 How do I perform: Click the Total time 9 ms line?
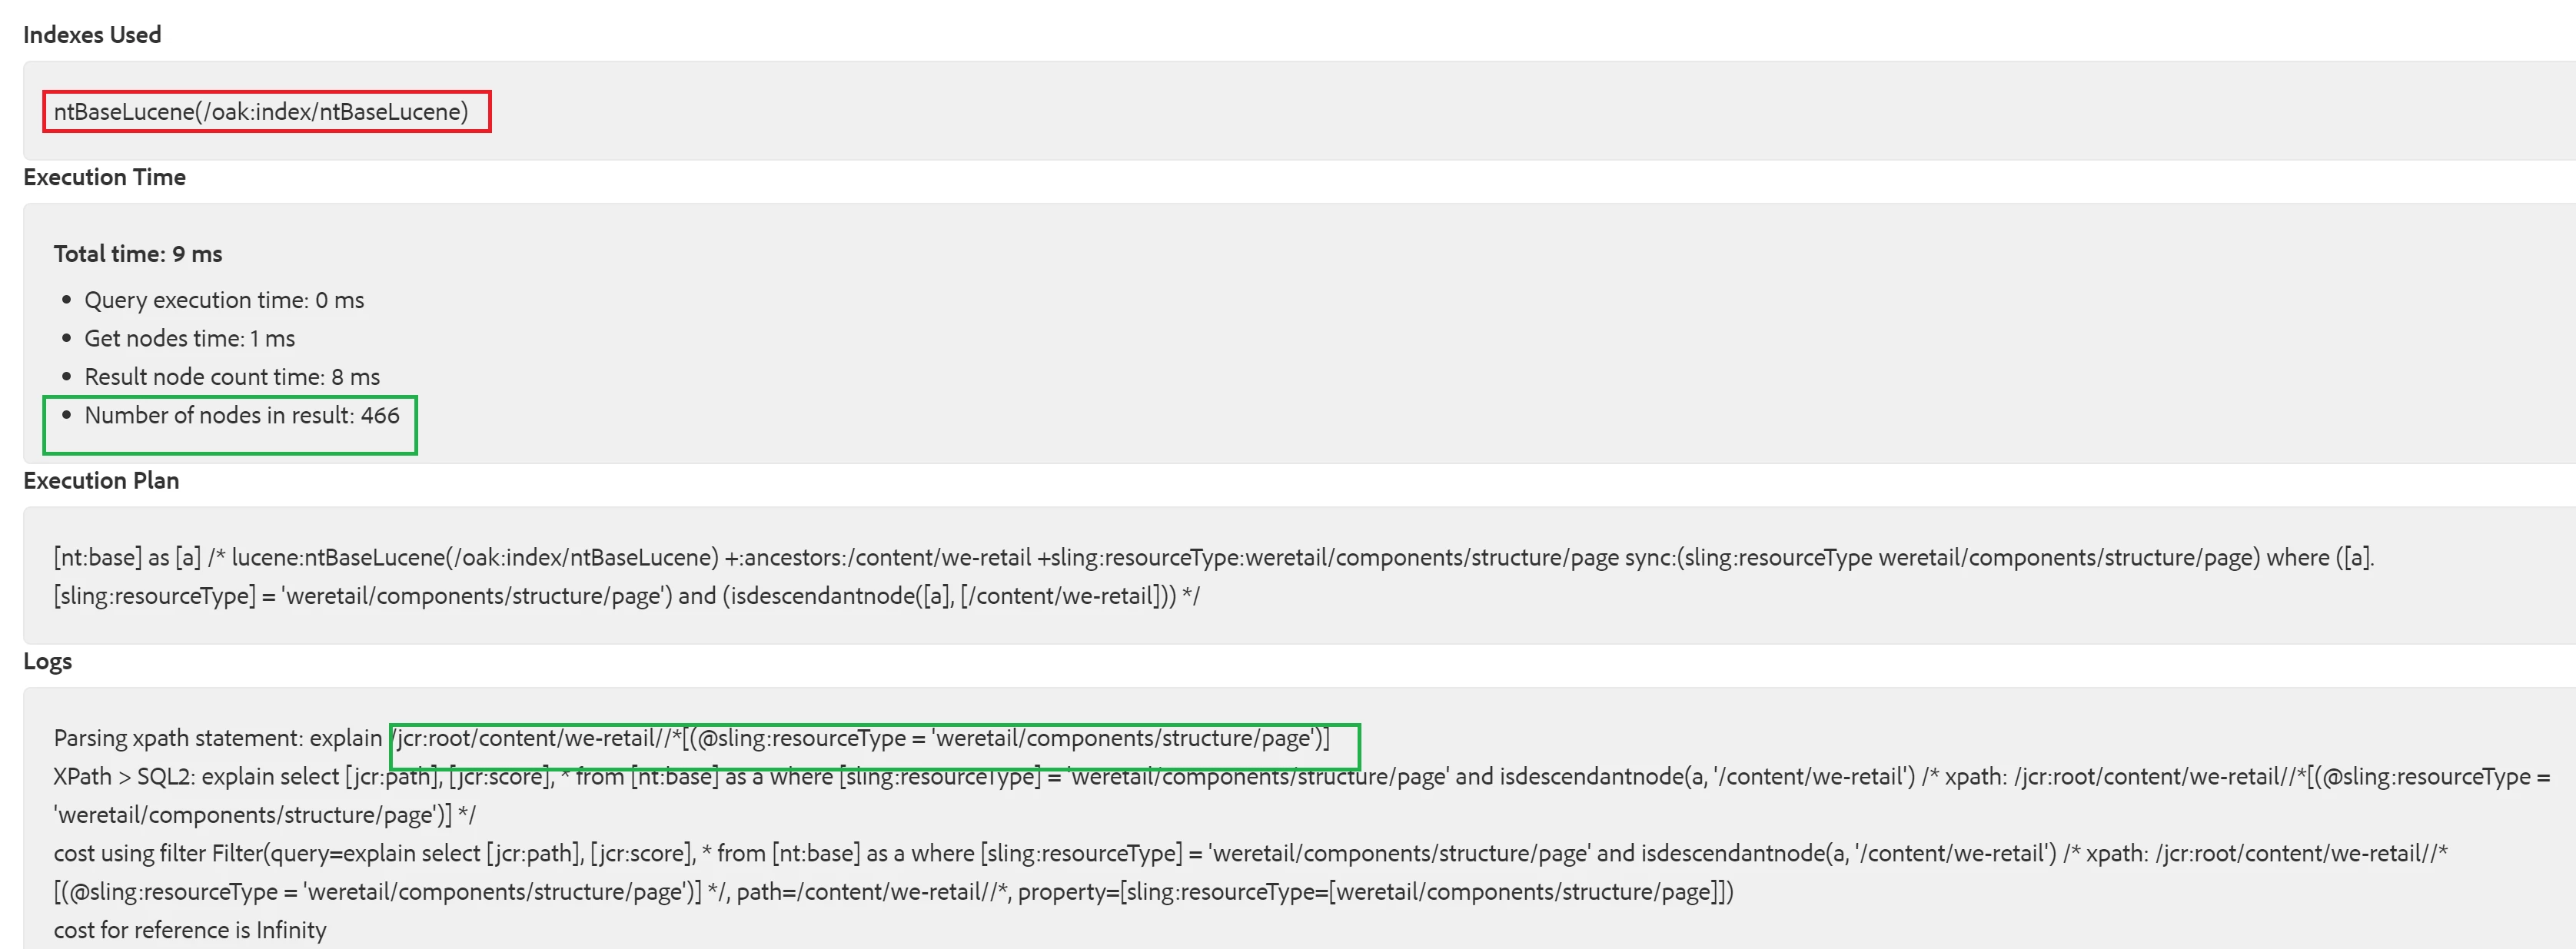pos(138,254)
